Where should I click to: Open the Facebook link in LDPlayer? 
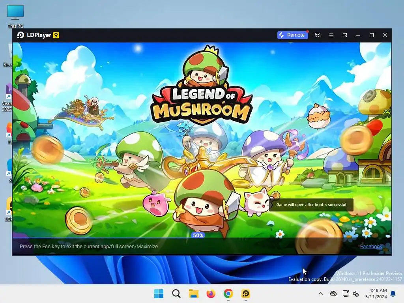click(x=371, y=246)
